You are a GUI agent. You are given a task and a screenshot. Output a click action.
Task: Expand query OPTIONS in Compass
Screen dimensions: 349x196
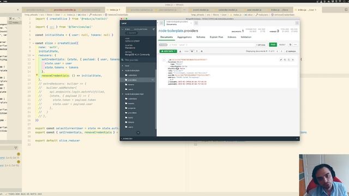tap(261, 45)
